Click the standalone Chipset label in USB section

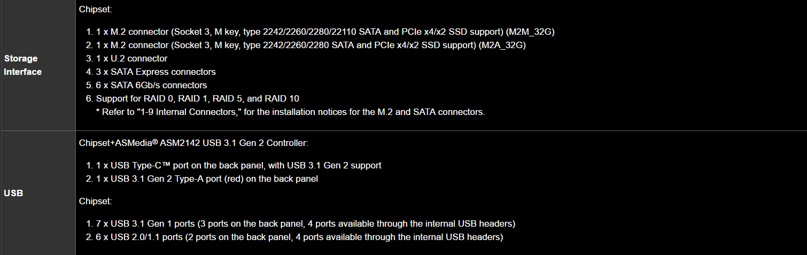pos(94,202)
